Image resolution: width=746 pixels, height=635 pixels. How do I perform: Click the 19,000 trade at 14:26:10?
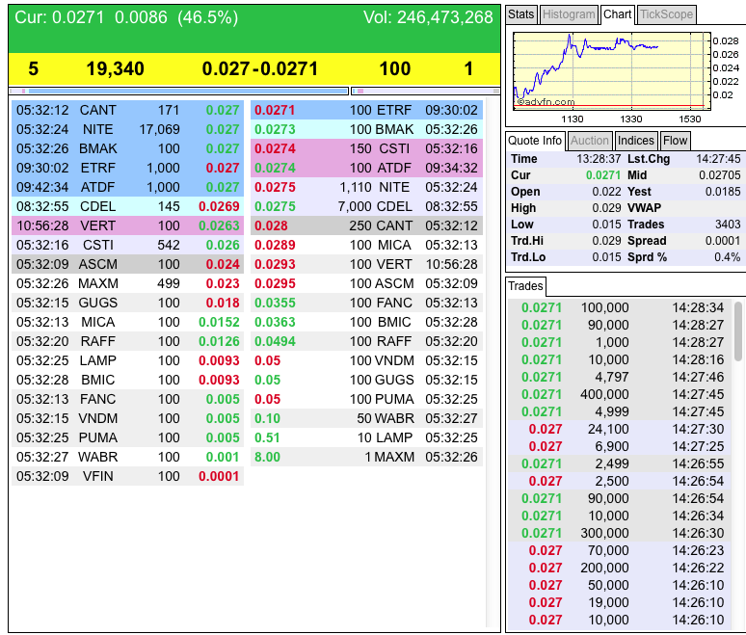[x=620, y=602]
